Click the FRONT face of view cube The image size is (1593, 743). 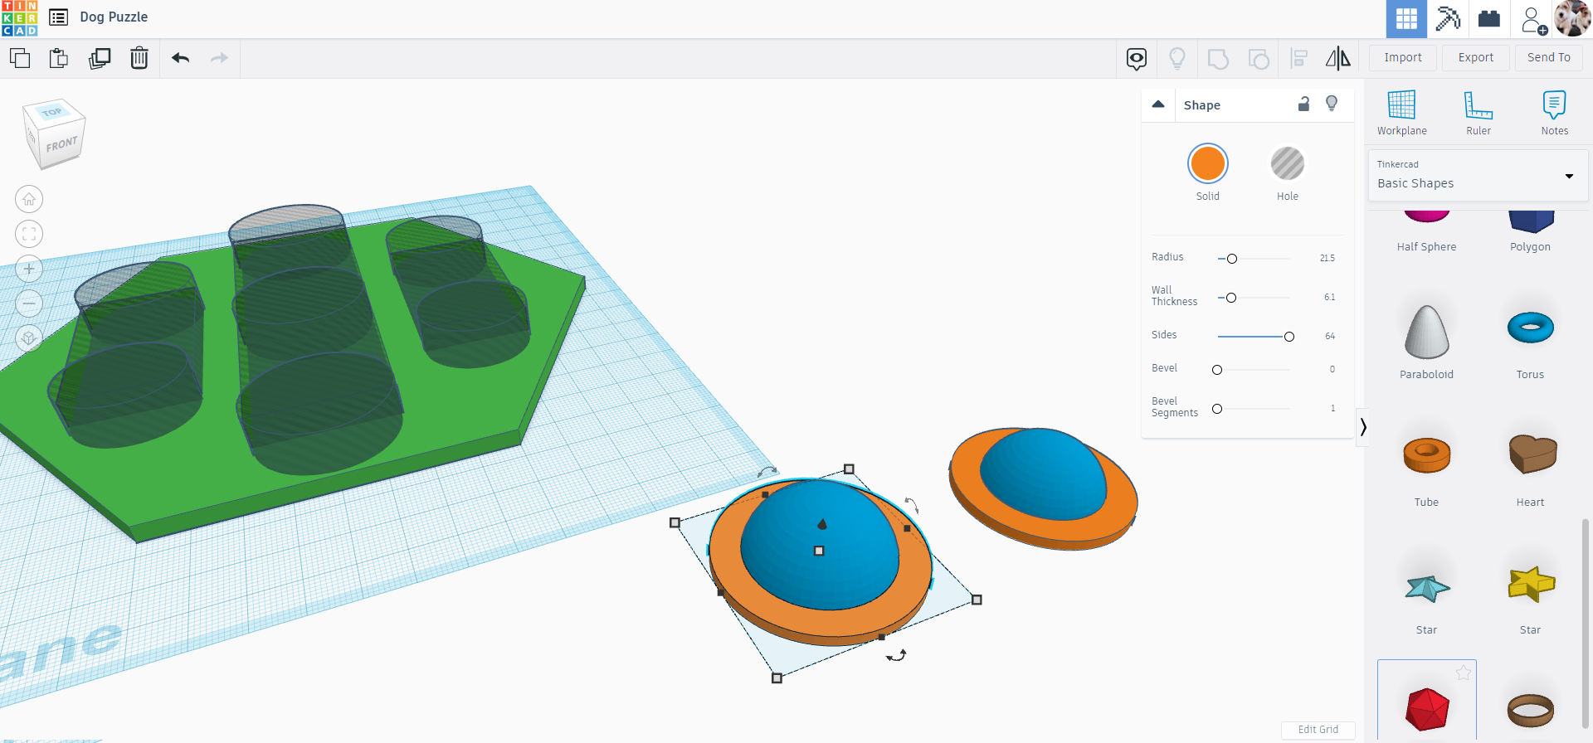coord(61,145)
